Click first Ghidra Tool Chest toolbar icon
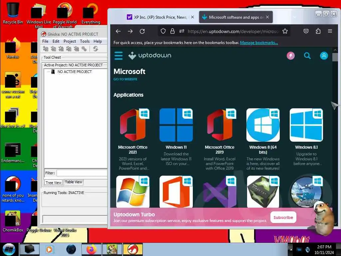 45,49
